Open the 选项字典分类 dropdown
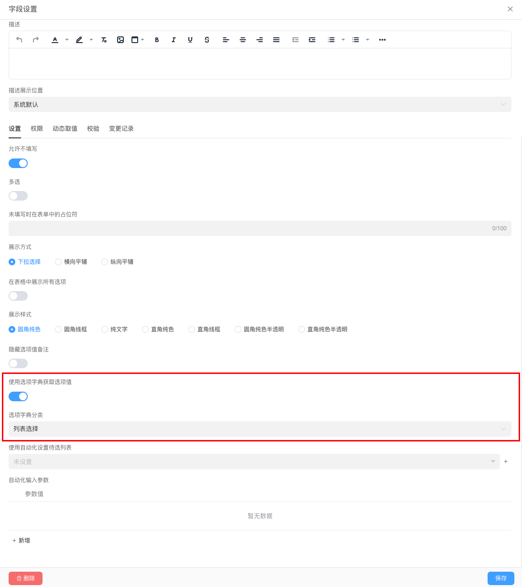Screen dimensions: 522x587 (260, 429)
